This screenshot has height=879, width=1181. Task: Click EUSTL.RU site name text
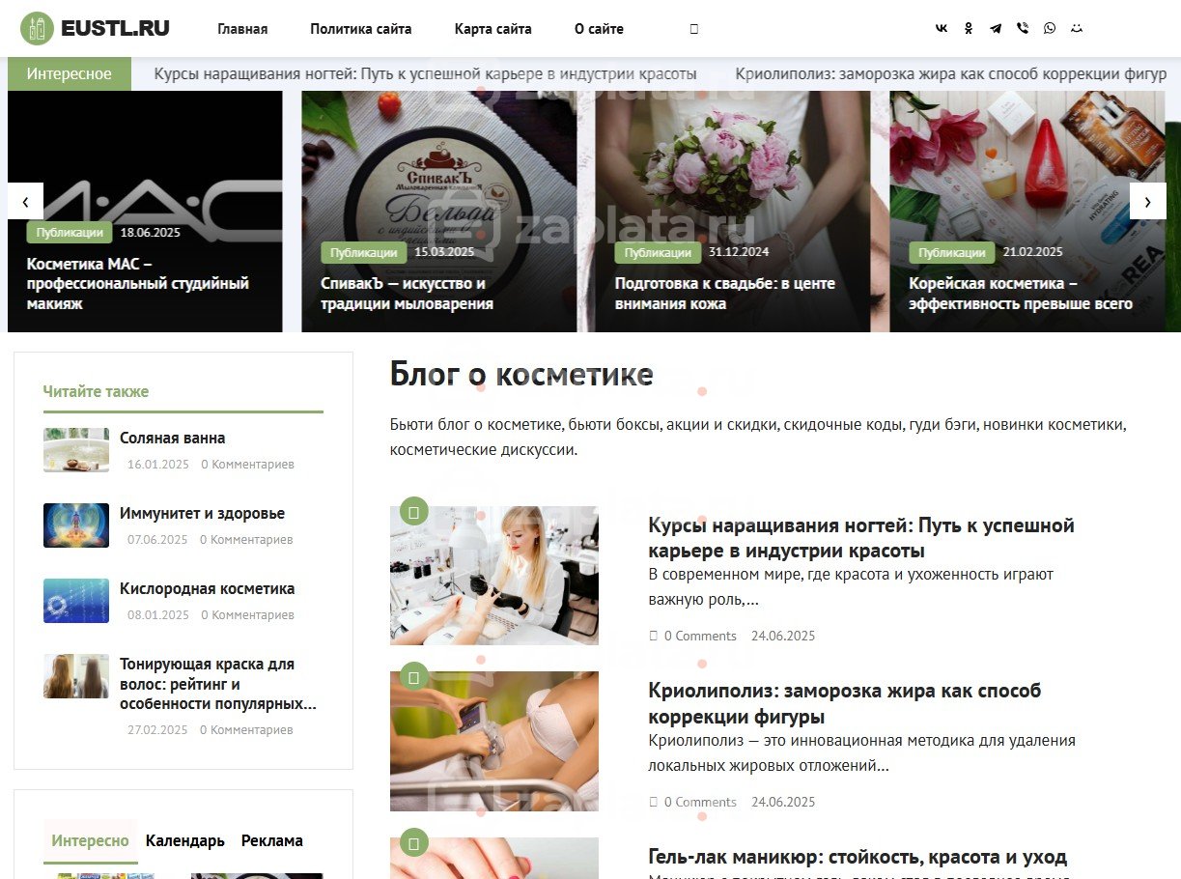coord(115,29)
